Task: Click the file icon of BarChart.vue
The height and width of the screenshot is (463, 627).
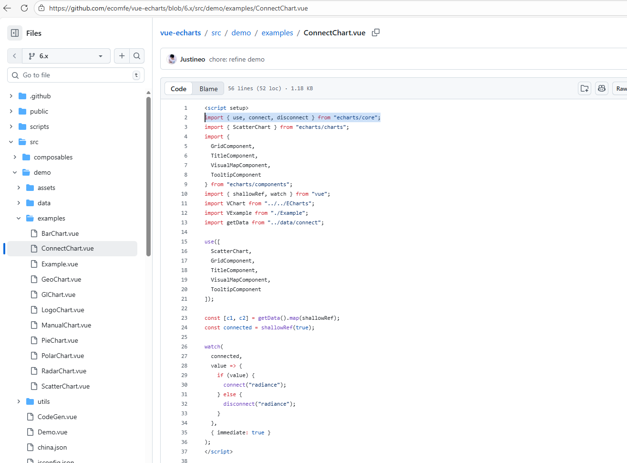Action: coord(34,233)
